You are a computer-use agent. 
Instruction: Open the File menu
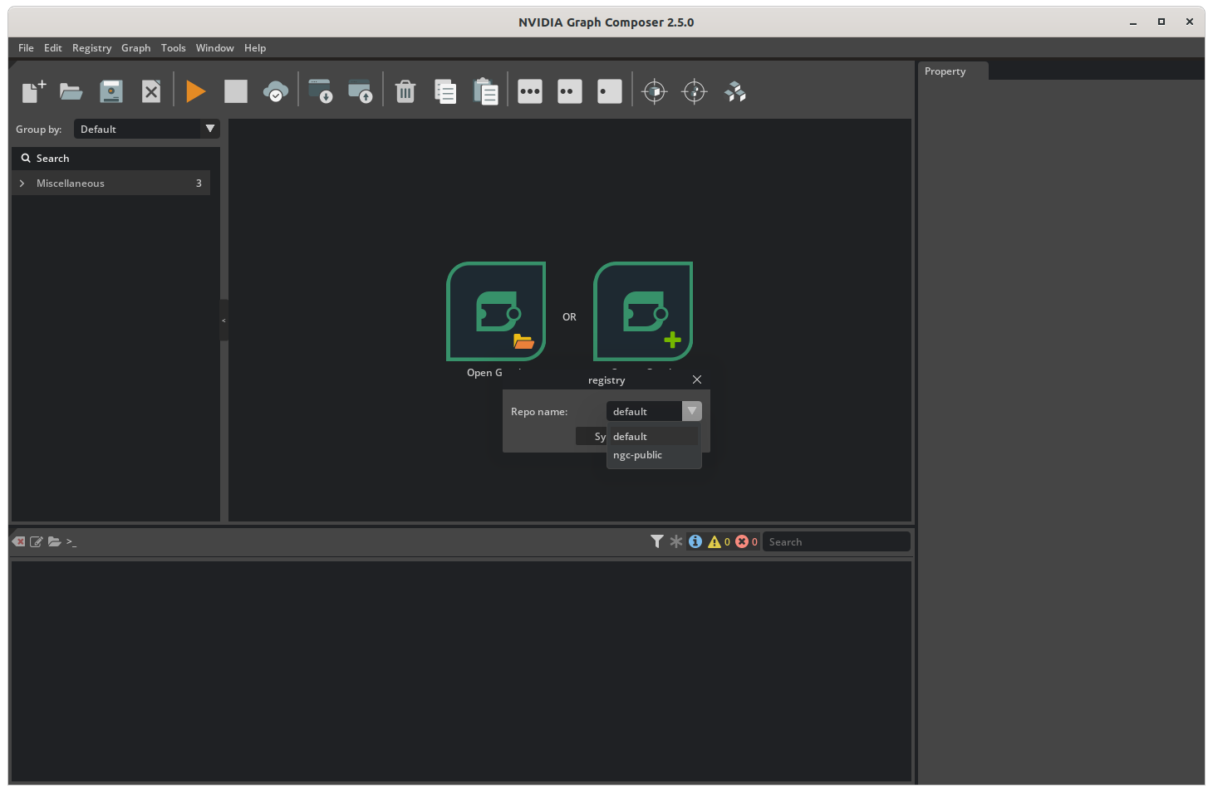coord(26,48)
